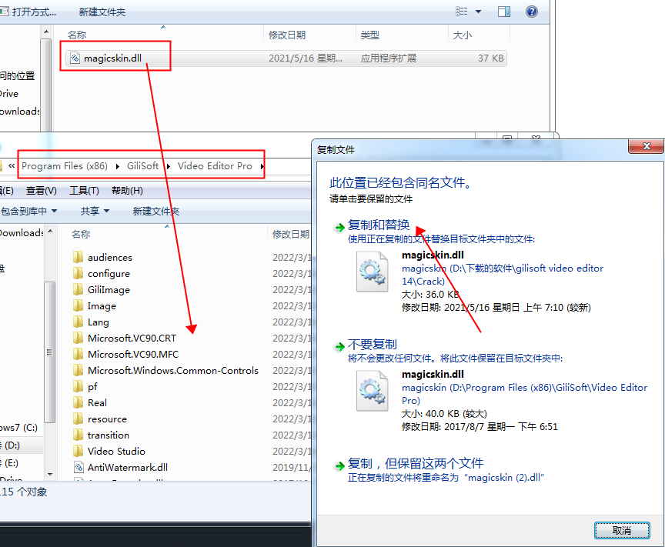Select the (E:) drive in navigation pane
Image resolution: width=665 pixels, height=547 pixels.
coord(9,463)
